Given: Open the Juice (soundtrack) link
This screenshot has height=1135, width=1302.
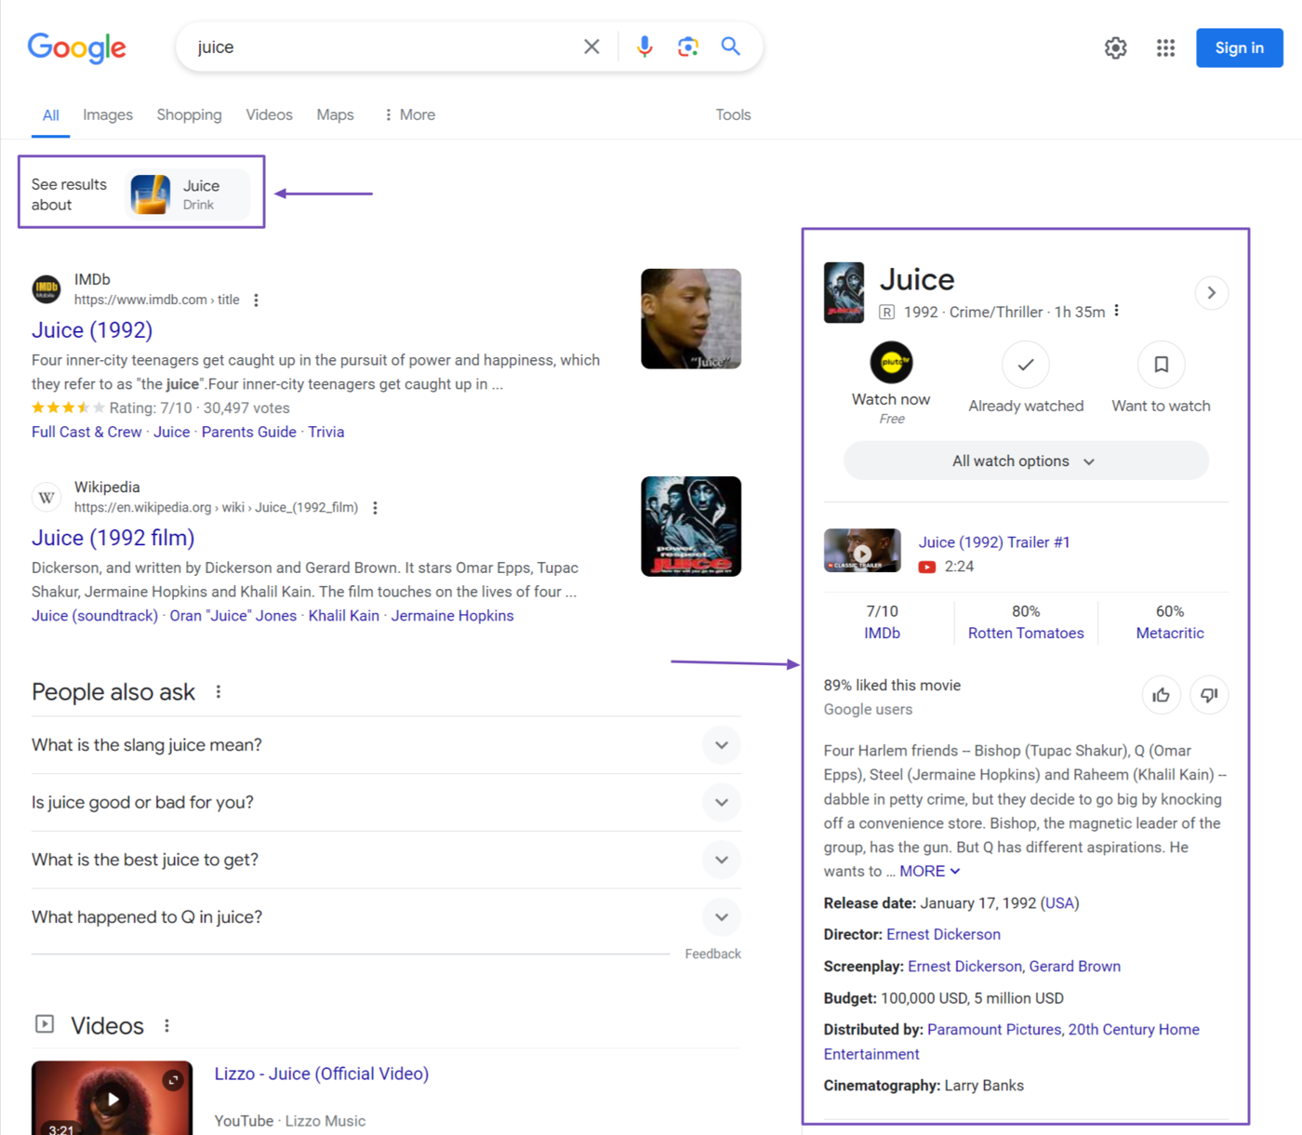Looking at the screenshot, I should tap(95, 616).
